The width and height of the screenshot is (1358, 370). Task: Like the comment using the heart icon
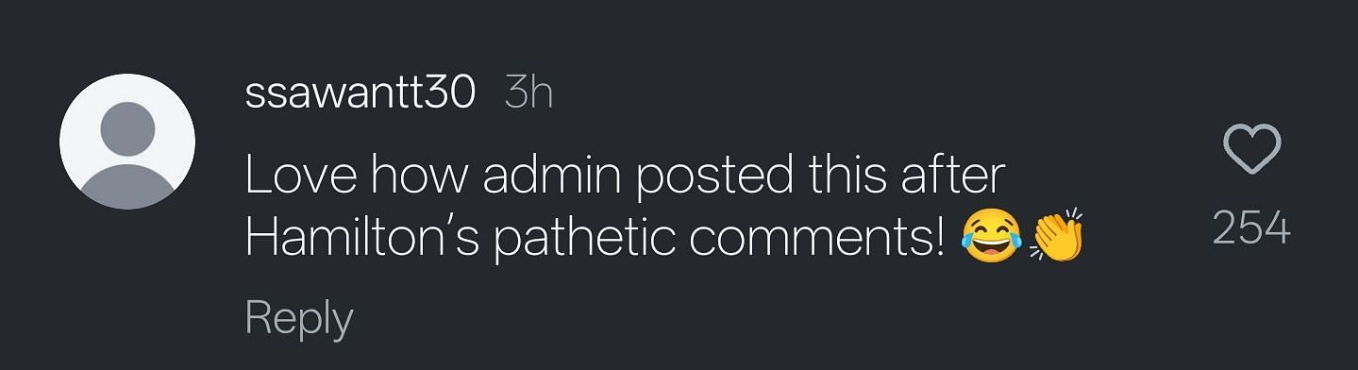[1251, 150]
